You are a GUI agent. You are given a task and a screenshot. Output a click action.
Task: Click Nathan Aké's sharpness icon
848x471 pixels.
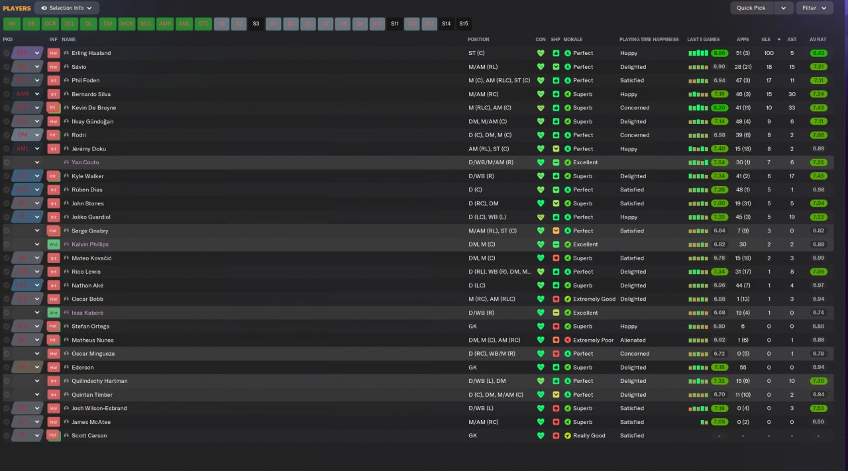556,286
